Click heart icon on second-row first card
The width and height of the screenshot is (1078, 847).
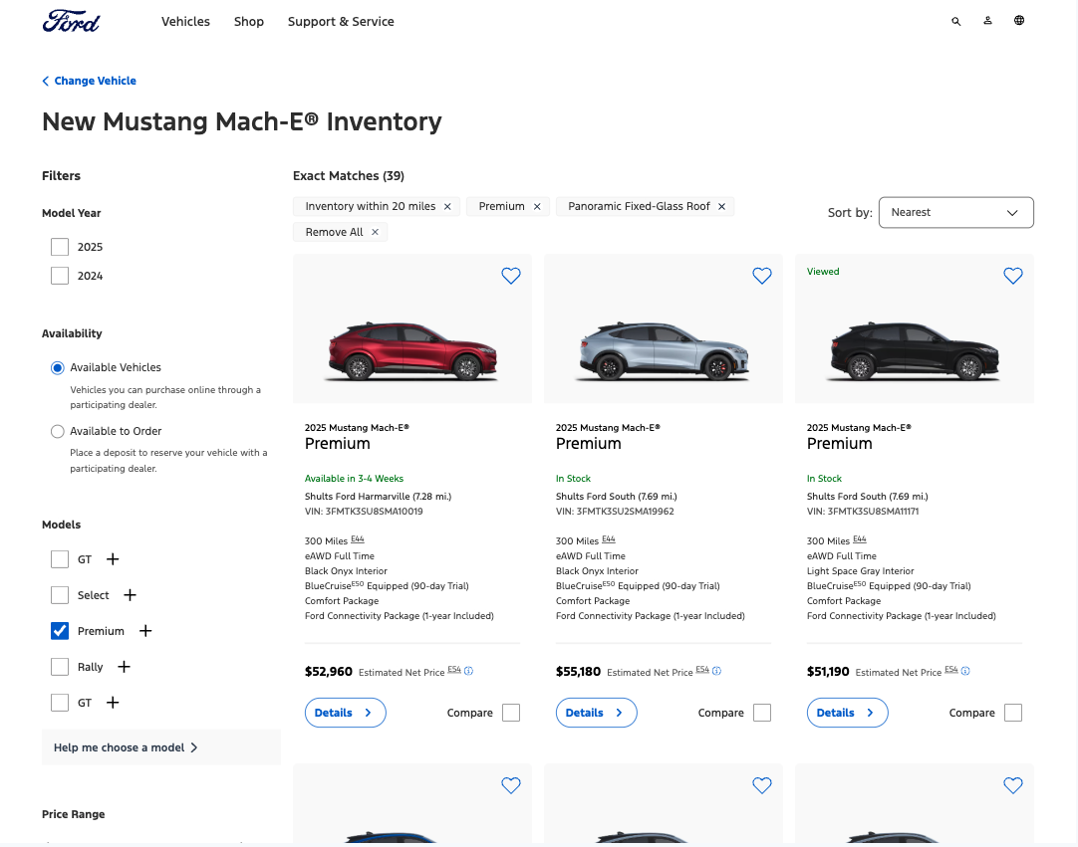[x=511, y=785]
